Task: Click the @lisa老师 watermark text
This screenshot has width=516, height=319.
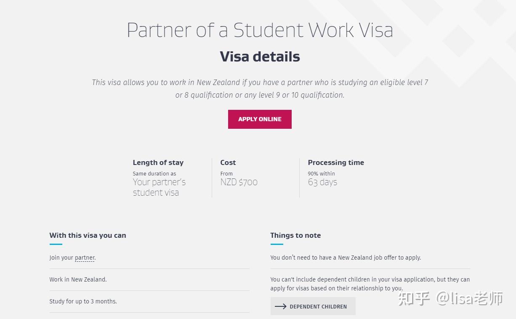Action: (x=469, y=299)
